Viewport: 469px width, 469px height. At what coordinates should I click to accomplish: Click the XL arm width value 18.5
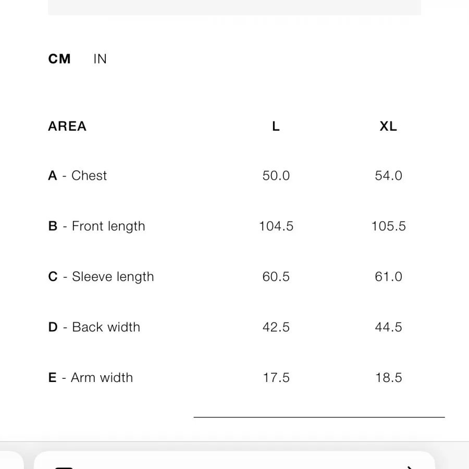point(388,378)
